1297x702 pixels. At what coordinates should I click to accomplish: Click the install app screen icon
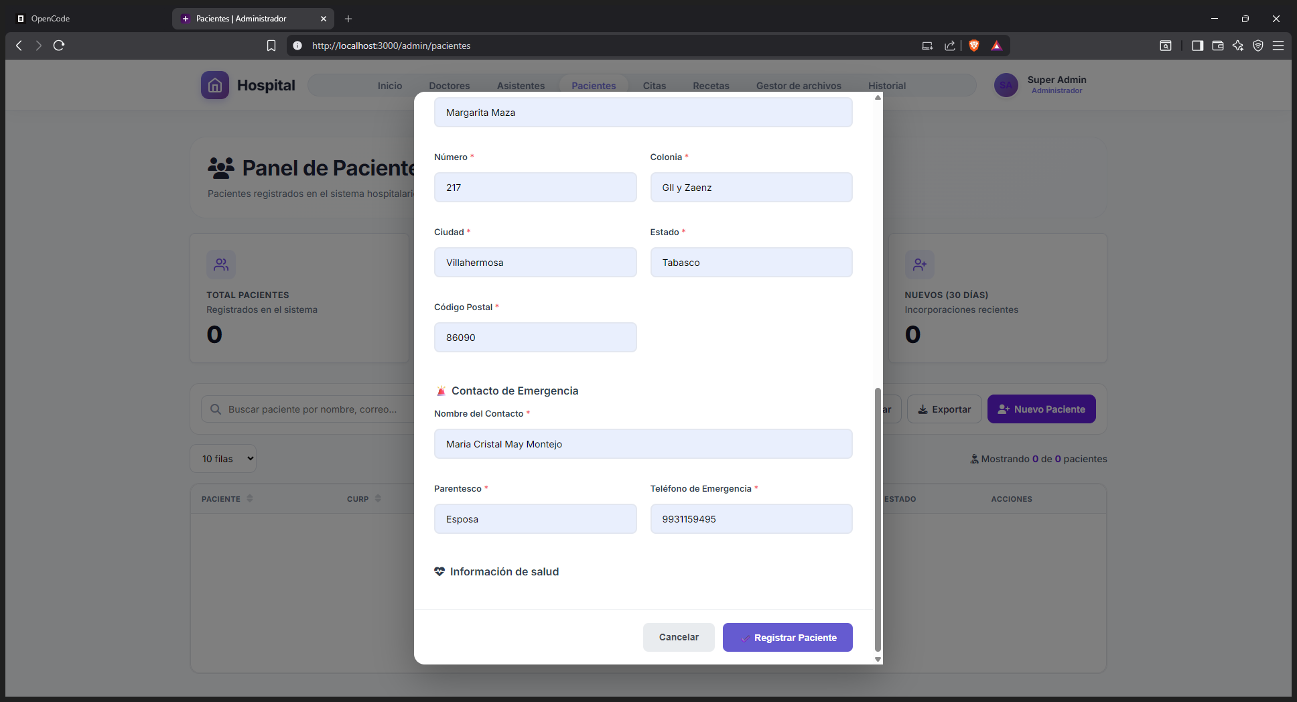(x=927, y=46)
